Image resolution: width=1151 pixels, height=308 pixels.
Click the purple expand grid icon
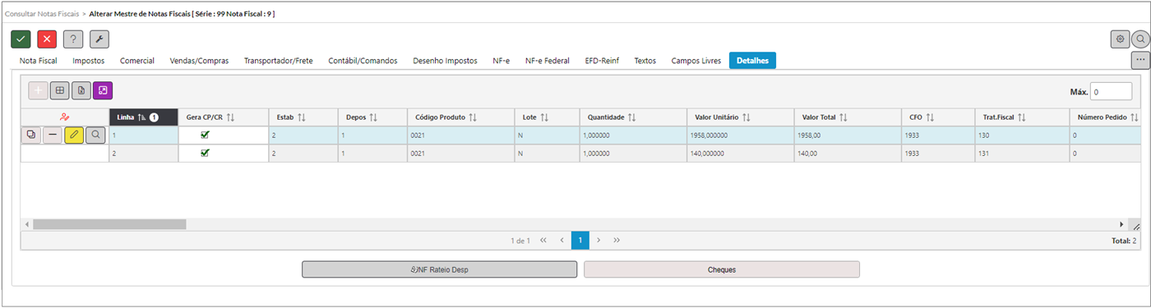tap(103, 90)
